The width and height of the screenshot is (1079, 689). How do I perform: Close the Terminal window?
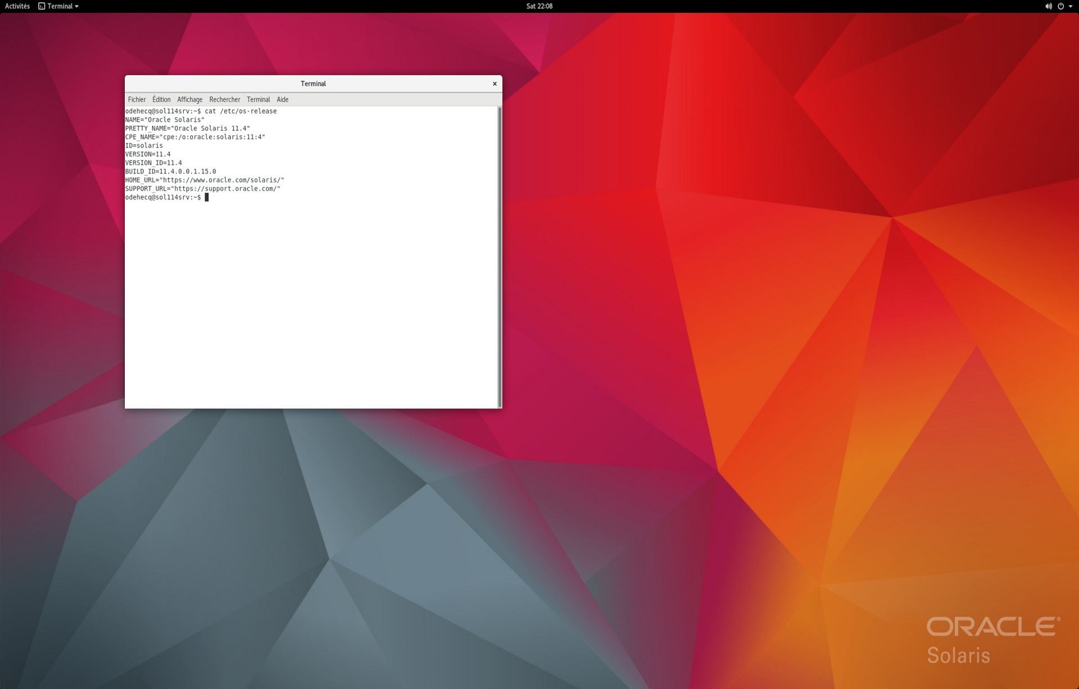(x=495, y=84)
